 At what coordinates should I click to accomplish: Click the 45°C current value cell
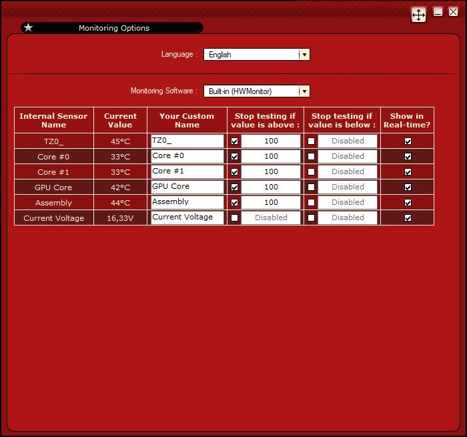click(120, 141)
